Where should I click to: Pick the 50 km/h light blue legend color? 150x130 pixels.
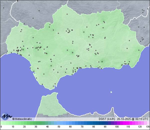click(59, 123)
